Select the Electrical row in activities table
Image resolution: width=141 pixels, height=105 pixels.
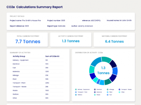(38, 64)
